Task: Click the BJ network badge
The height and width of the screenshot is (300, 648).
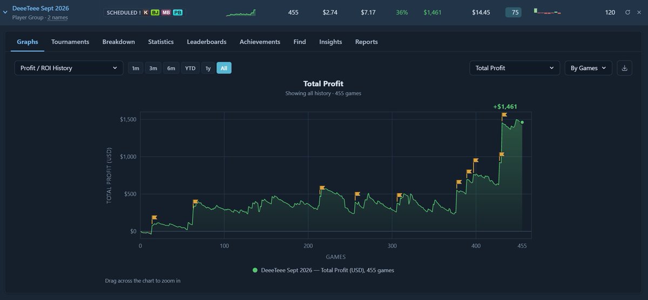Action: pos(155,12)
